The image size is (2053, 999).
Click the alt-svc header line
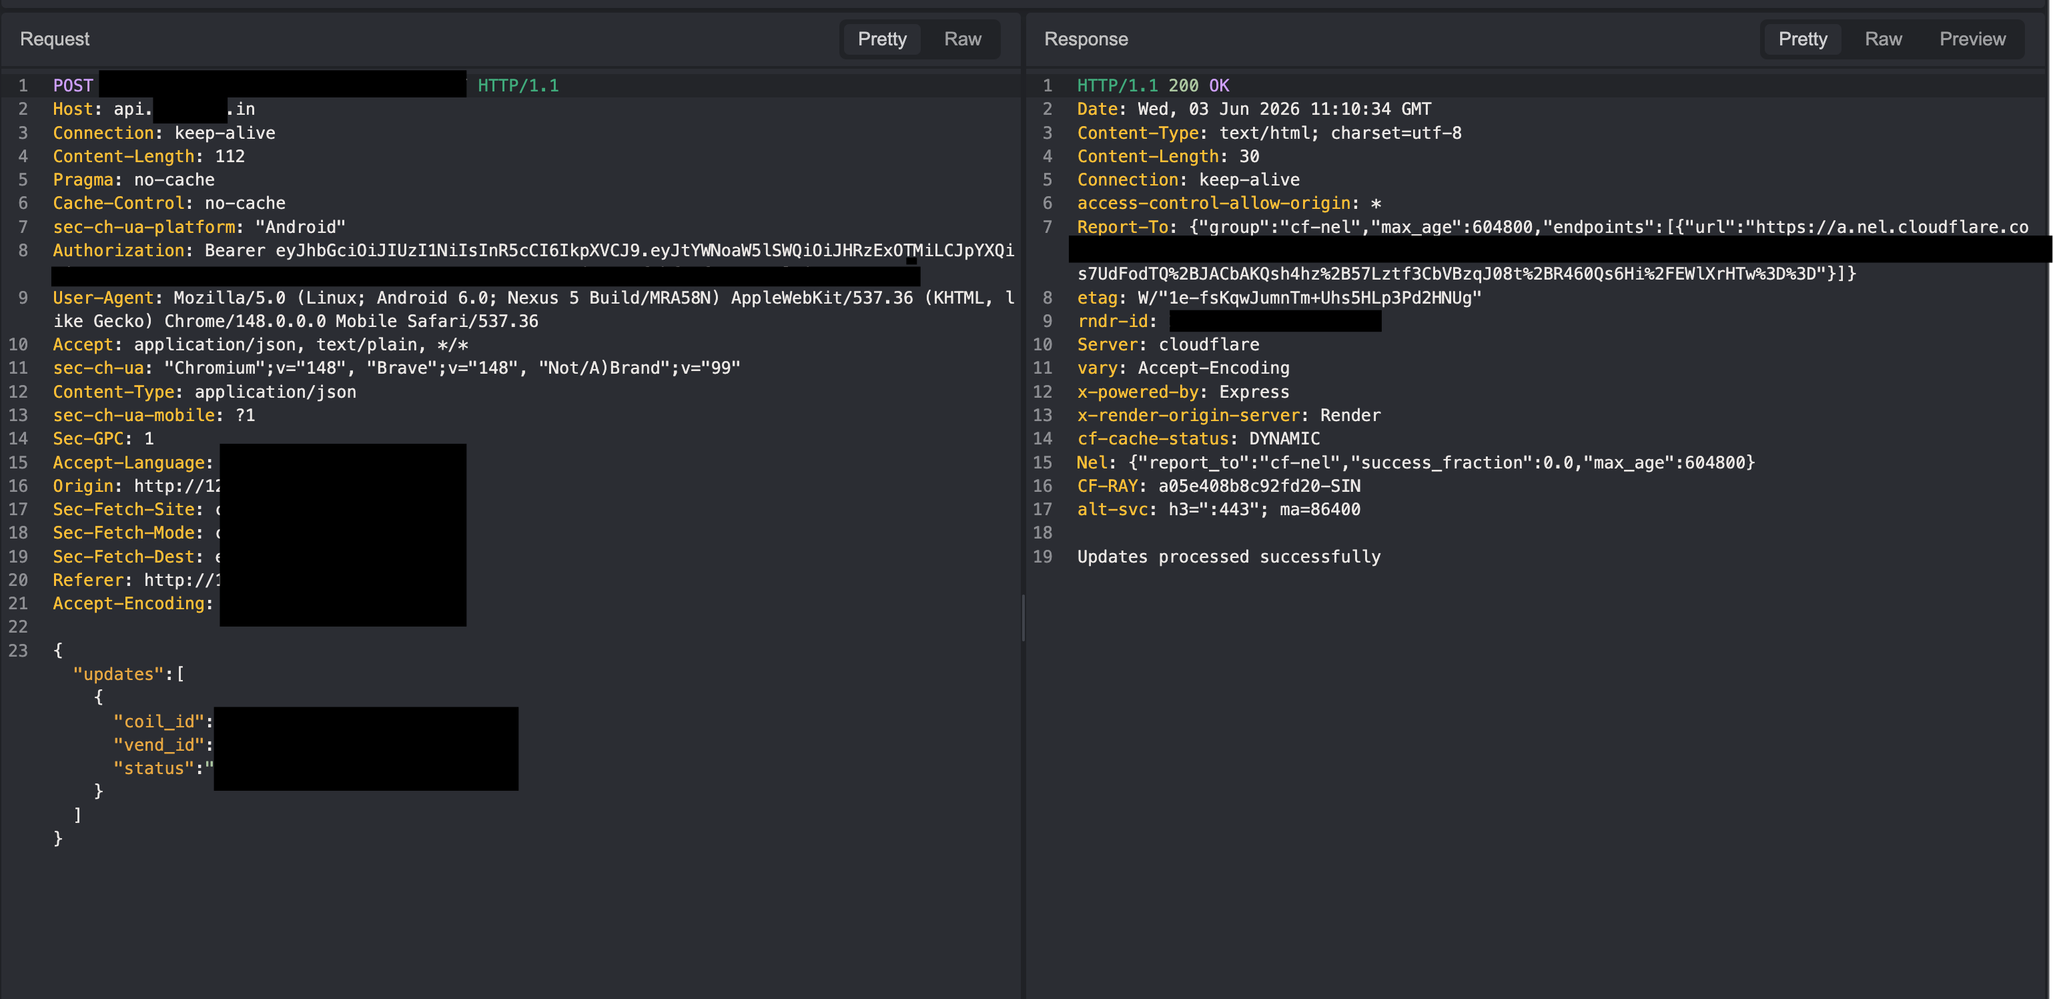click(1218, 509)
